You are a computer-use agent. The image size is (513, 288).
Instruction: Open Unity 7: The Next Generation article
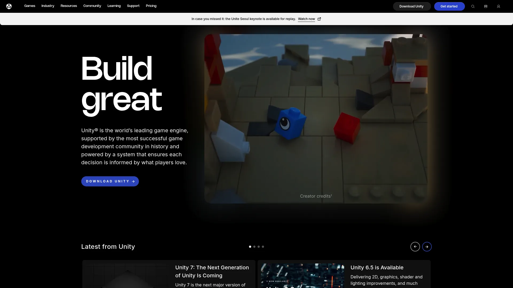212,271
